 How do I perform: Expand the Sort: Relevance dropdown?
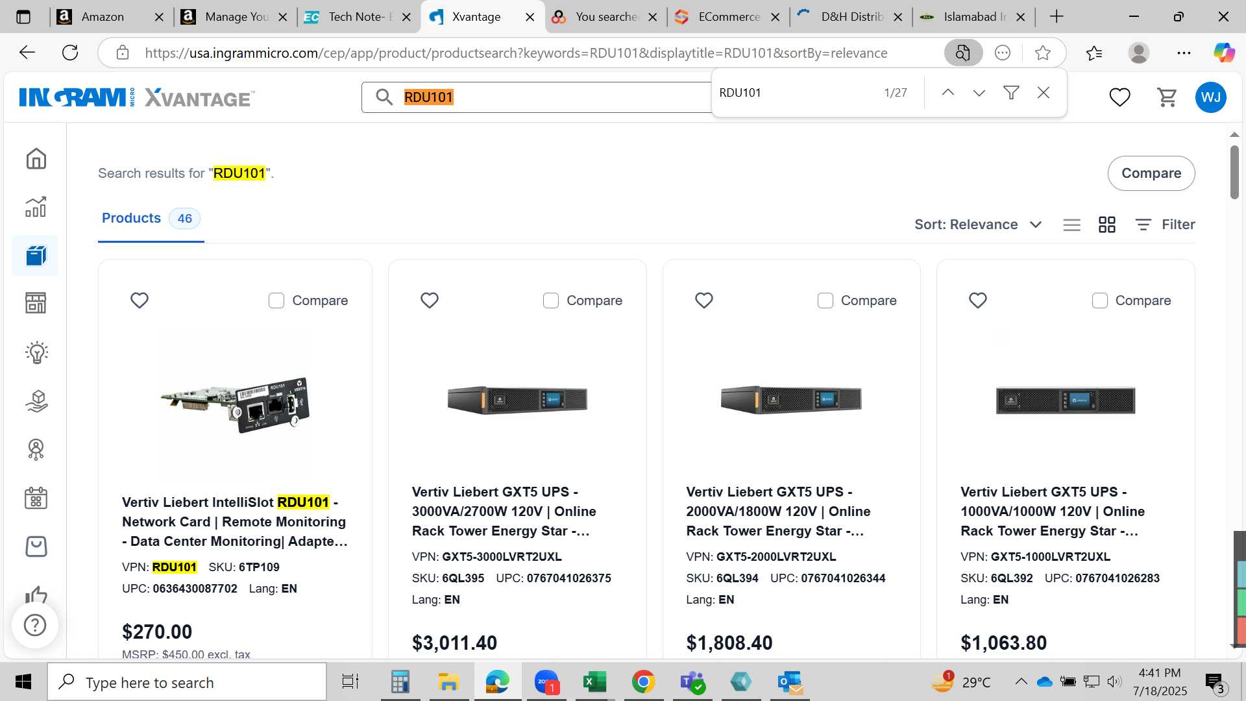point(978,225)
